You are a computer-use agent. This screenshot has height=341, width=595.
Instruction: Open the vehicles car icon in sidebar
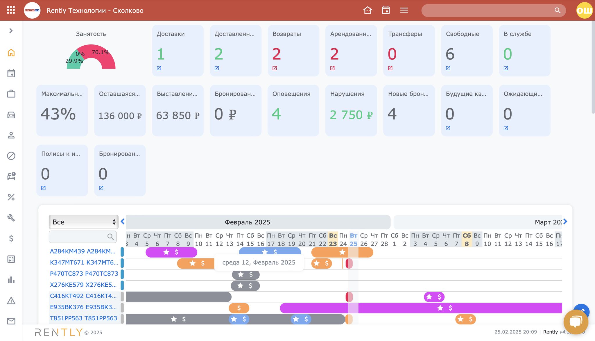11,115
